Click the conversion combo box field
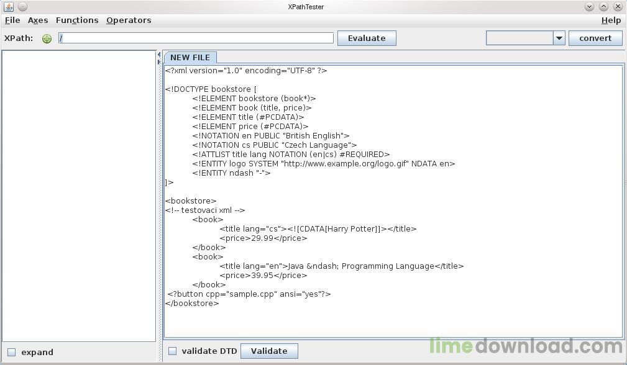This screenshot has width=627, height=365. point(519,38)
